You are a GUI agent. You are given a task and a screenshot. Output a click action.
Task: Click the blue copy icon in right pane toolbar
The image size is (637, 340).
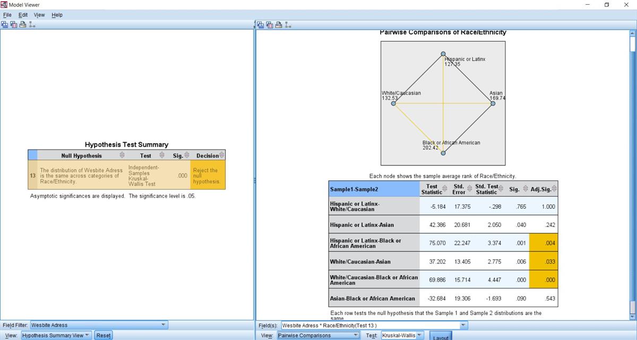[261, 24]
